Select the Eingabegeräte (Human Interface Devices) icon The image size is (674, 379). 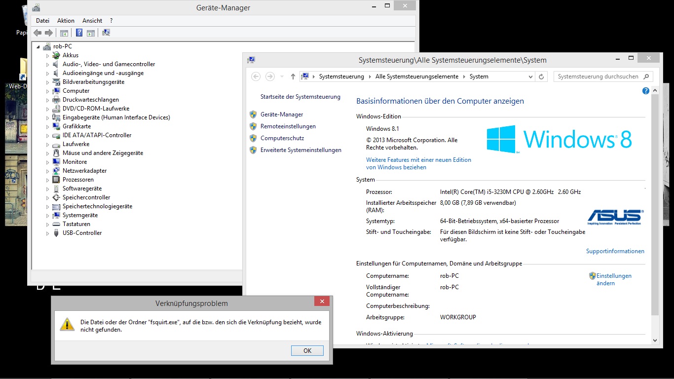point(56,117)
